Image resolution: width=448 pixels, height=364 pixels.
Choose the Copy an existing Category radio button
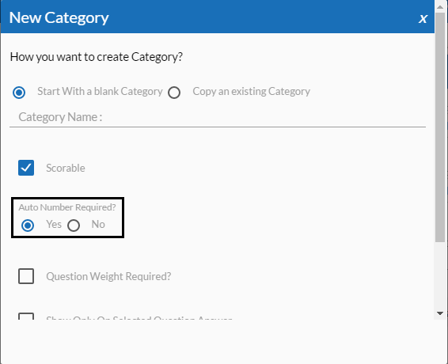174,93
